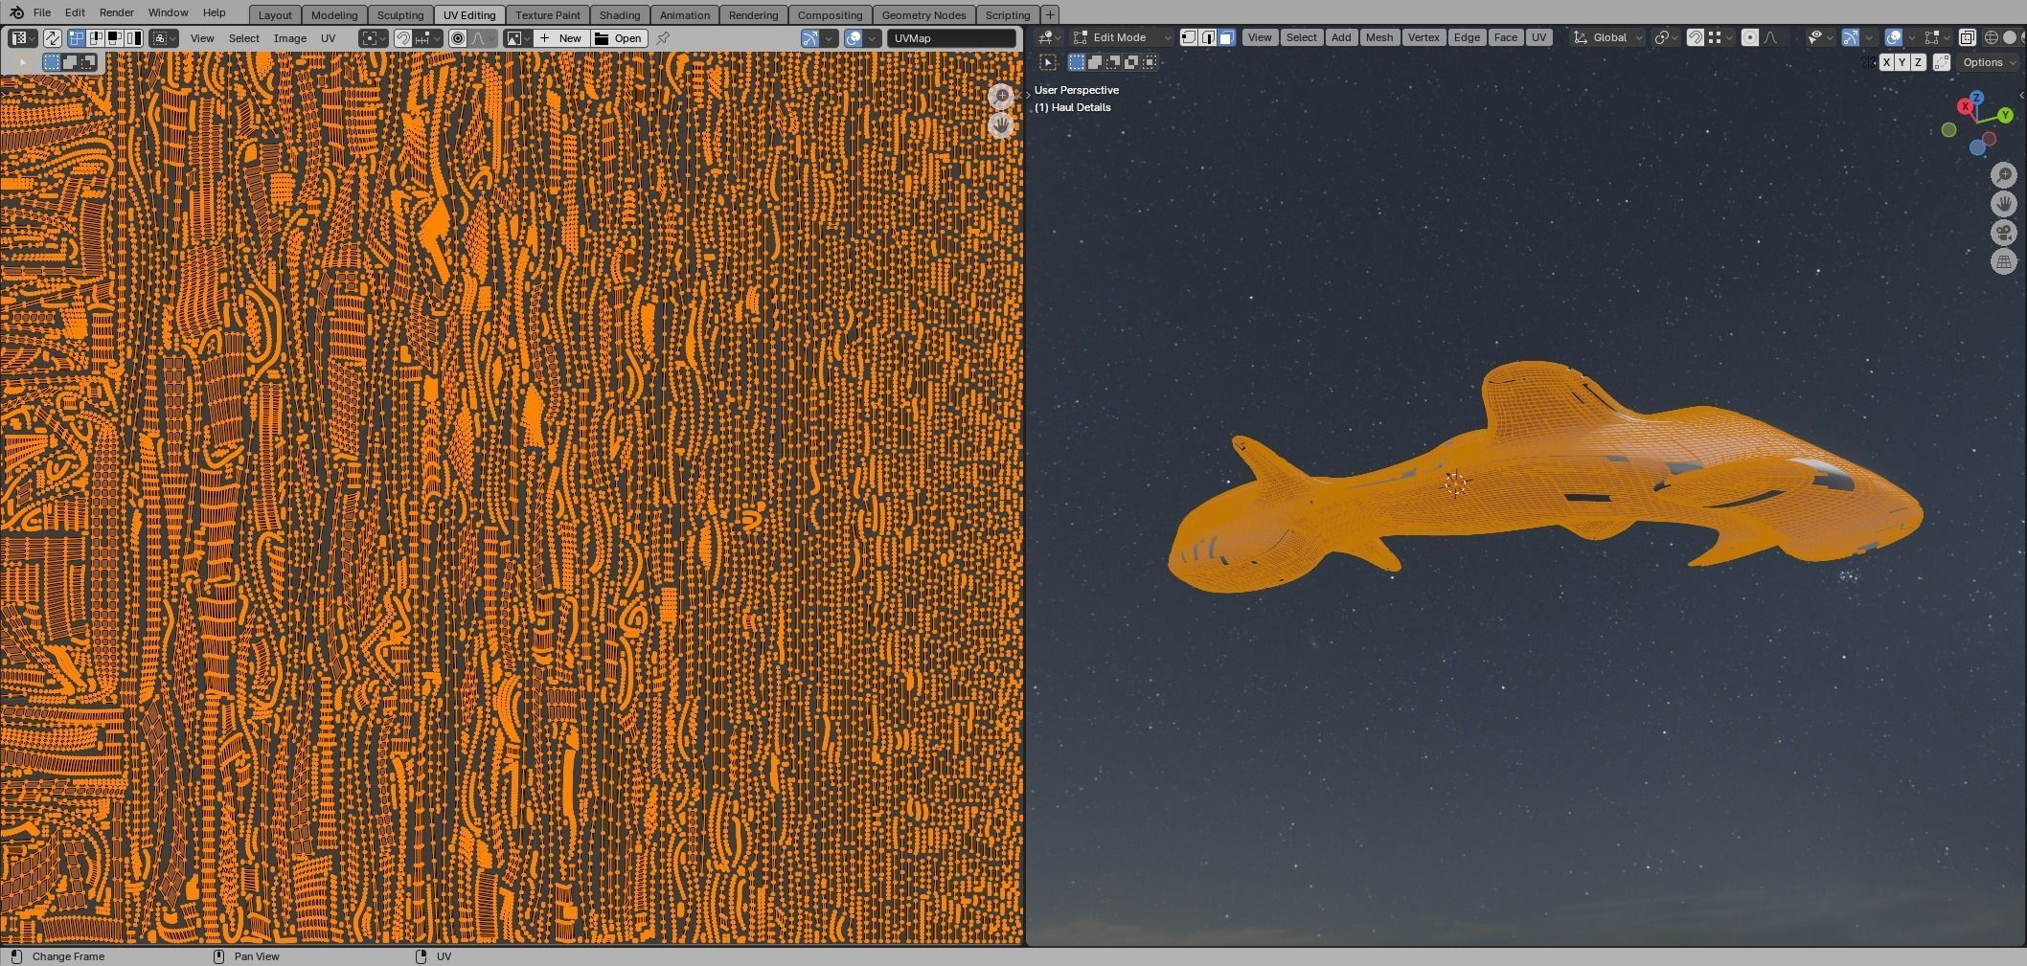Click the New image button
This screenshot has height=966, width=2027.
click(x=561, y=38)
